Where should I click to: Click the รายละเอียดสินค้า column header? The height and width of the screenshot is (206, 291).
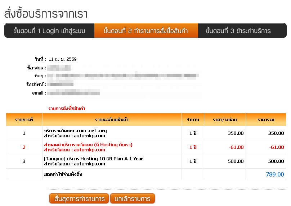pyautogui.click(x=112, y=120)
